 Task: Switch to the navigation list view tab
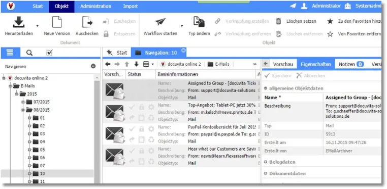[x=10, y=53]
